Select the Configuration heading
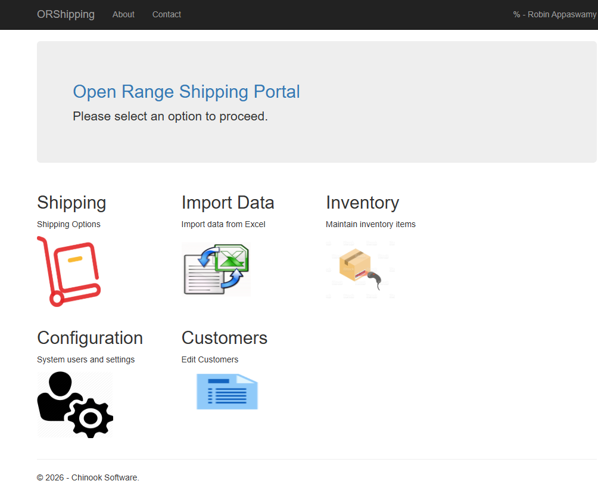The image size is (598, 487). 90,338
